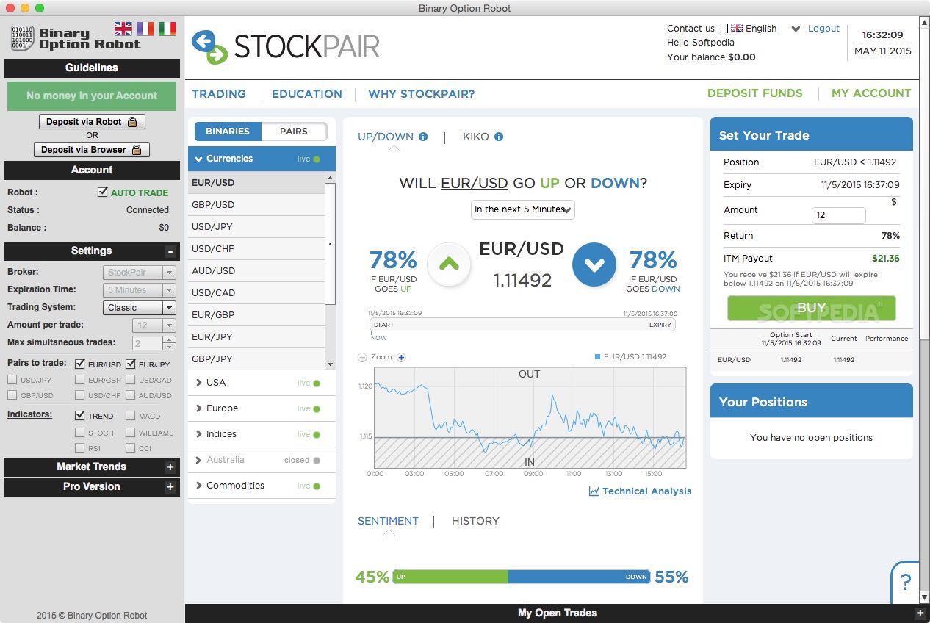
Task: Click the DEPOSIT FUNDS link
Action: [755, 93]
